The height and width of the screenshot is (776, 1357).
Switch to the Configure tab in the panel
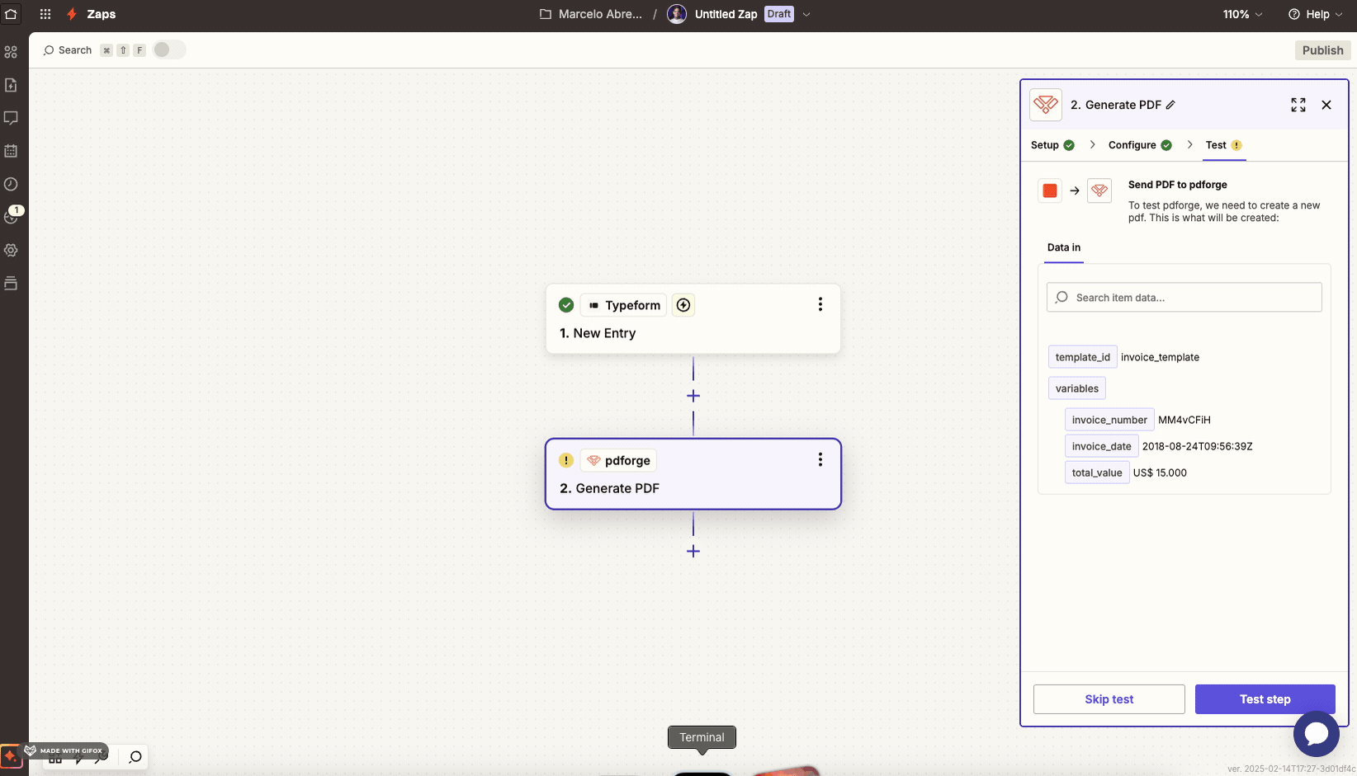pyautogui.click(x=1132, y=145)
